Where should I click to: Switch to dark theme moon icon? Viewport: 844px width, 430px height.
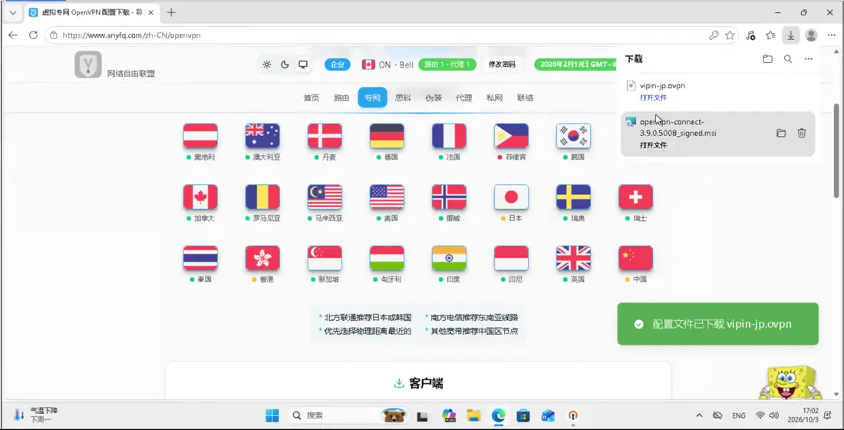(285, 64)
